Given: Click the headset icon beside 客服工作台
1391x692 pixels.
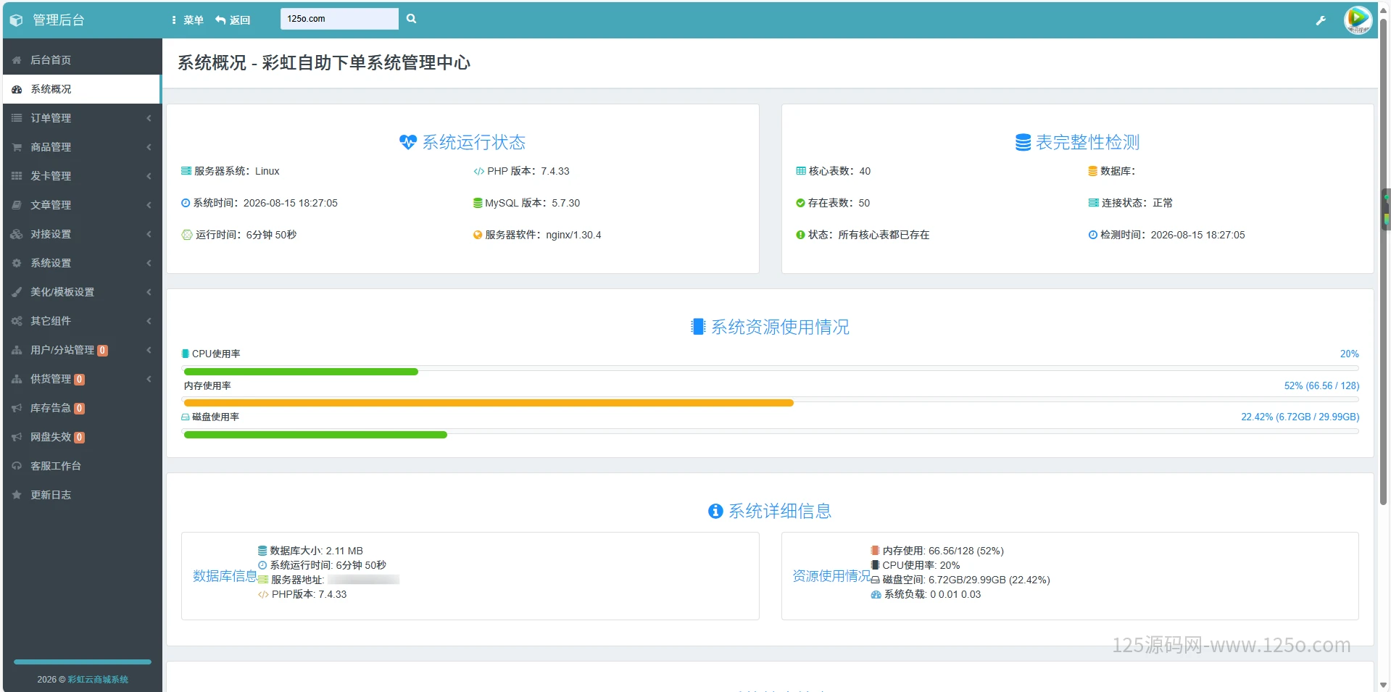Looking at the screenshot, I should tap(17, 466).
